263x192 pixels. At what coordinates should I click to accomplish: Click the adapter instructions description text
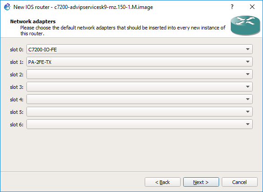coord(123,30)
